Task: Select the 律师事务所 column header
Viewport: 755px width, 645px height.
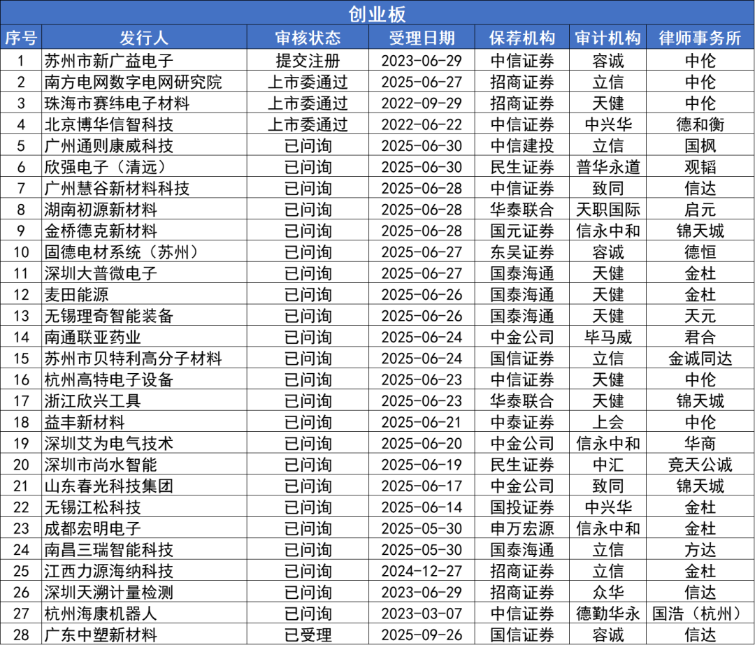Action: [700, 38]
